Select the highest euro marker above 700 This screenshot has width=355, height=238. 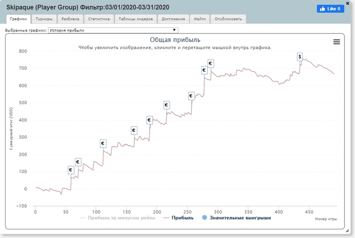[210, 63]
